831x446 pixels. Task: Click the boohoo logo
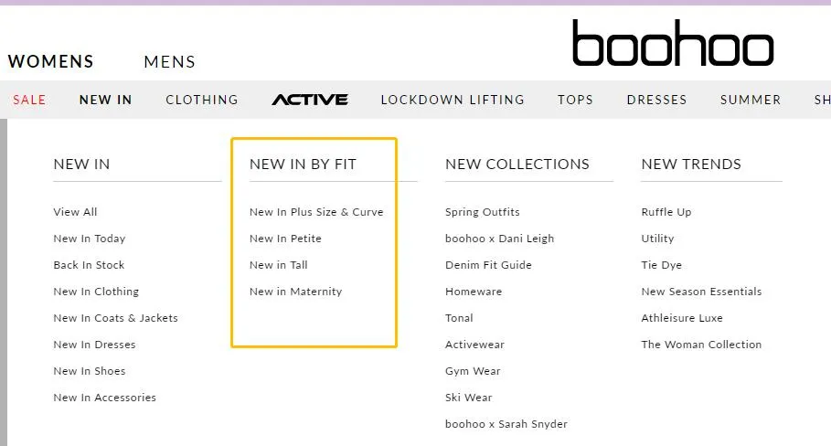[x=673, y=43]
